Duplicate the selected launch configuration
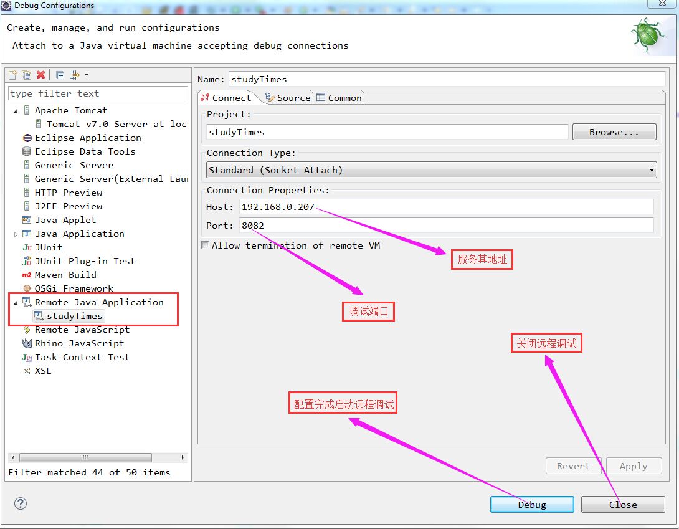 26,75
